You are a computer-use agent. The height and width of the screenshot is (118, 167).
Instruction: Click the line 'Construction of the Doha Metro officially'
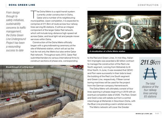click(x=52, y=42)
